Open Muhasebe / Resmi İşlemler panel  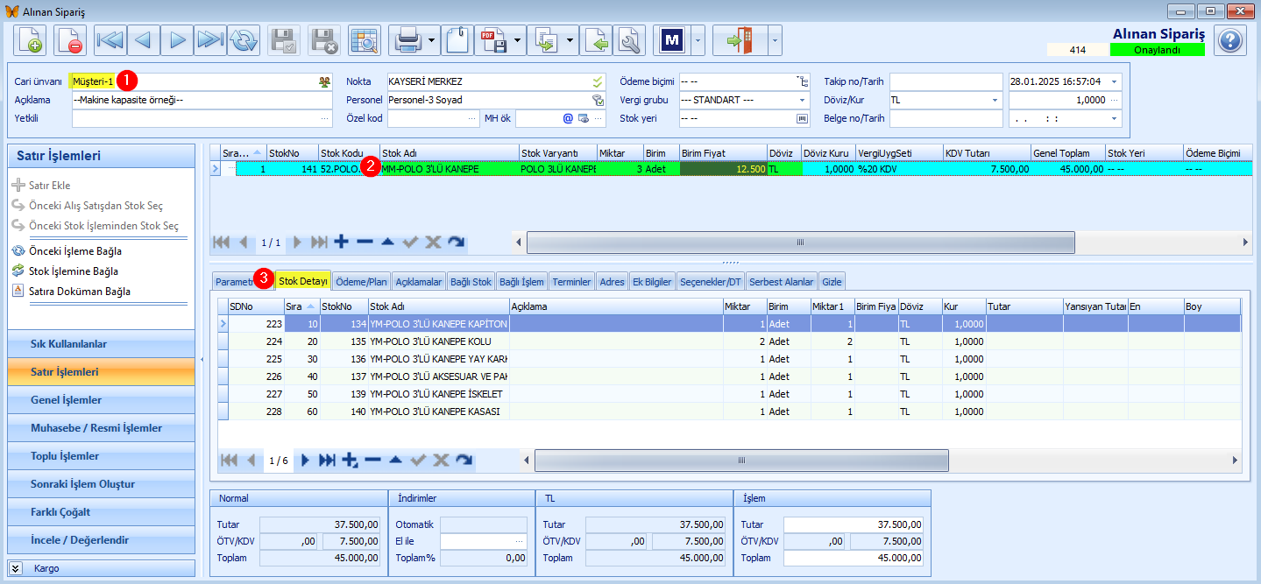click(101, 428)
